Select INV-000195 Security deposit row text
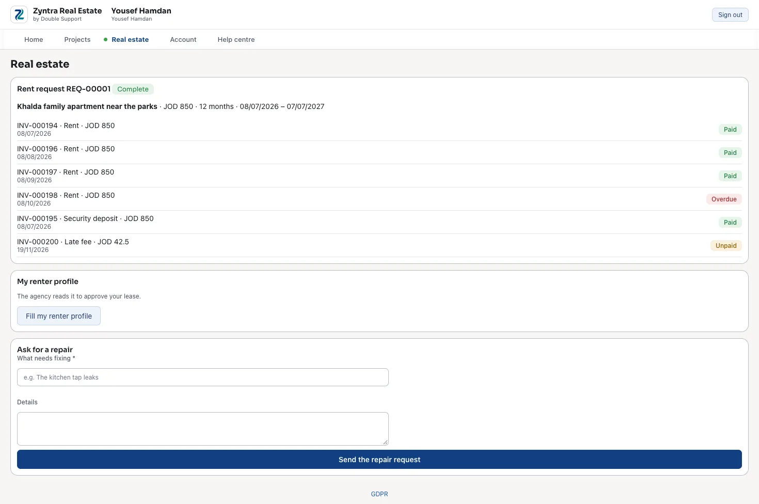The width and height of the screenshot is (759, 504). pos(85,218)
